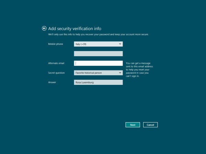The height and width of the screenshot is (154, 206).
Task: Click the Mobile phone label
Action: coord(55,44)
